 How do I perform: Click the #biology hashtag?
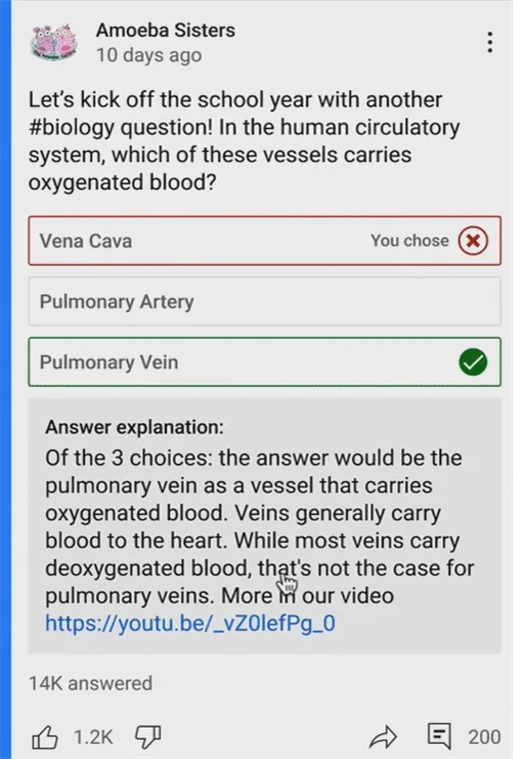(x=72, y=128)
